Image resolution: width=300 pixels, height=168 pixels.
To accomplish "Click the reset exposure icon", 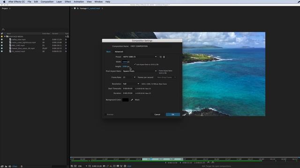I will click(125, 166).
